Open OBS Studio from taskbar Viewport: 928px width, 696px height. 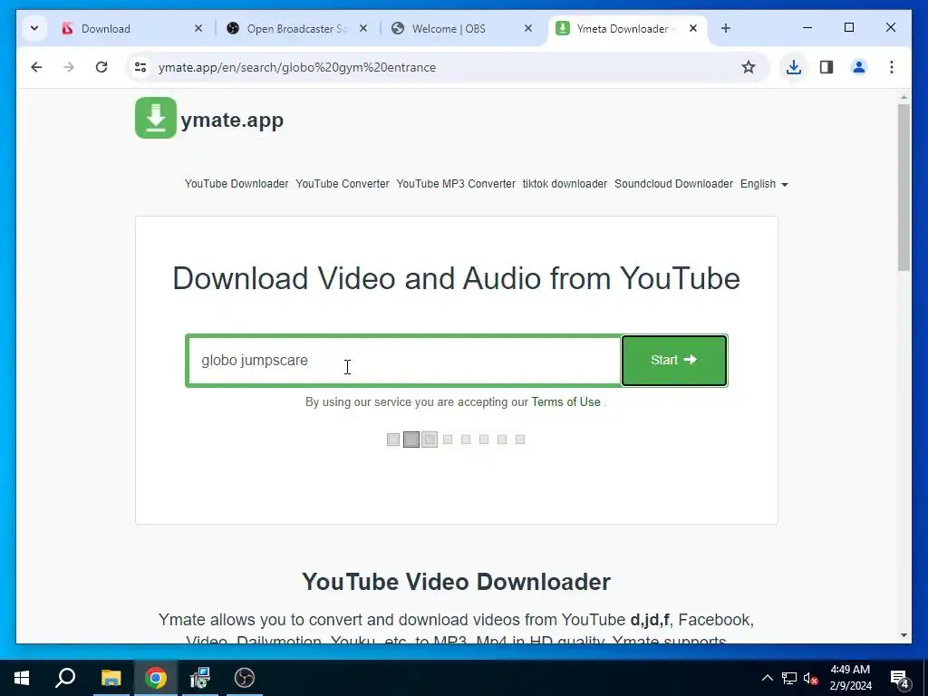click(x=245, y=678)
